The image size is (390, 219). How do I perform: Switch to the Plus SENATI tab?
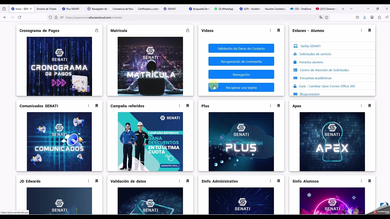point(71,9)
